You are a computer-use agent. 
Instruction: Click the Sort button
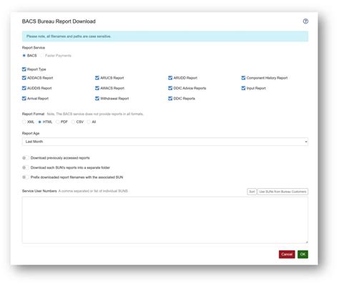(x=252, y=192)
